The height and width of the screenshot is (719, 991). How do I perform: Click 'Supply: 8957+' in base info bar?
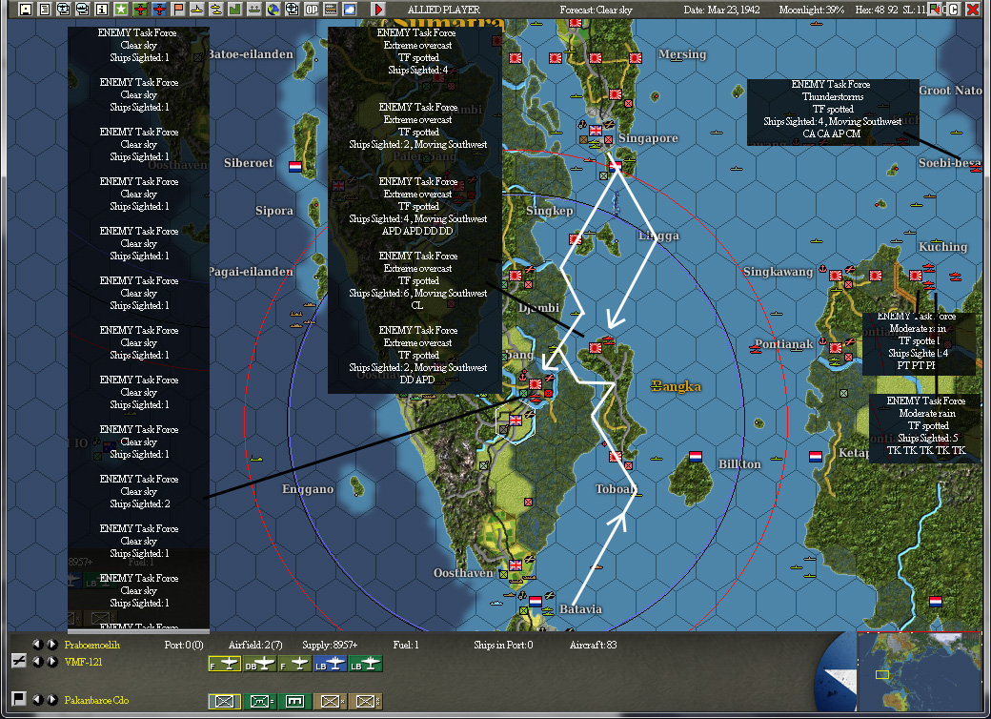pos(330,645)
